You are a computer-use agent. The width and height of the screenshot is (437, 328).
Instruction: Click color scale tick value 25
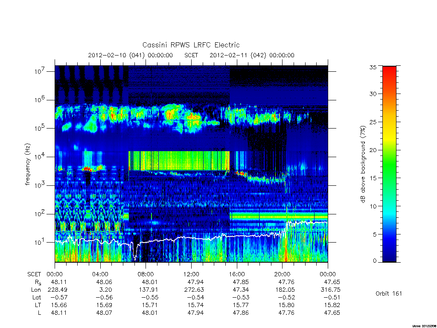pyautogui.click(x=373, y=122)
